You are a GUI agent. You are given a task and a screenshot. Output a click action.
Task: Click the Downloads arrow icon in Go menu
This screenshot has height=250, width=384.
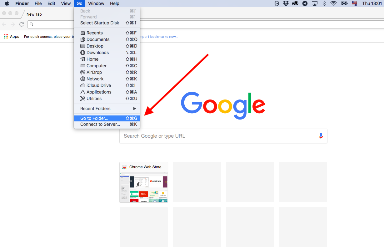[x=83, y=53]
